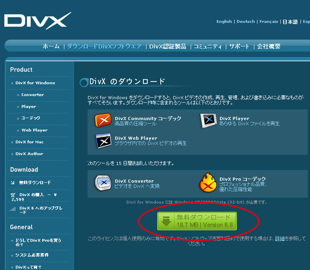Open Web Player sidebar link
The image size is (310, 270).
pos(34,130)
